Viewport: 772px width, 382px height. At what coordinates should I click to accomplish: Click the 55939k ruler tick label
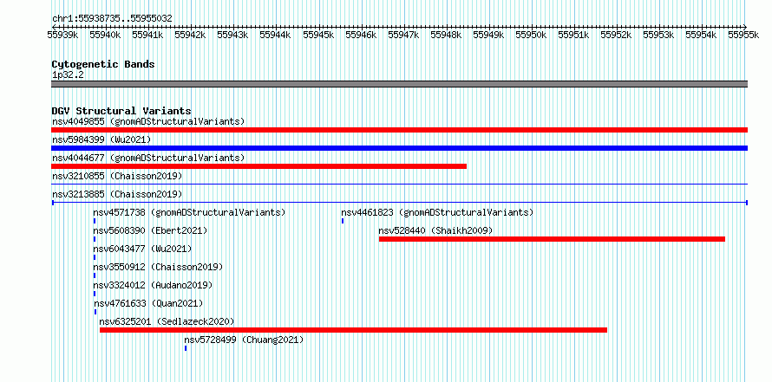[x=62, y=35]
